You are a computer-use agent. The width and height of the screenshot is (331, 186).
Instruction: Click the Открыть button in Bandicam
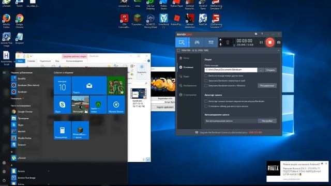pos(270,70)
